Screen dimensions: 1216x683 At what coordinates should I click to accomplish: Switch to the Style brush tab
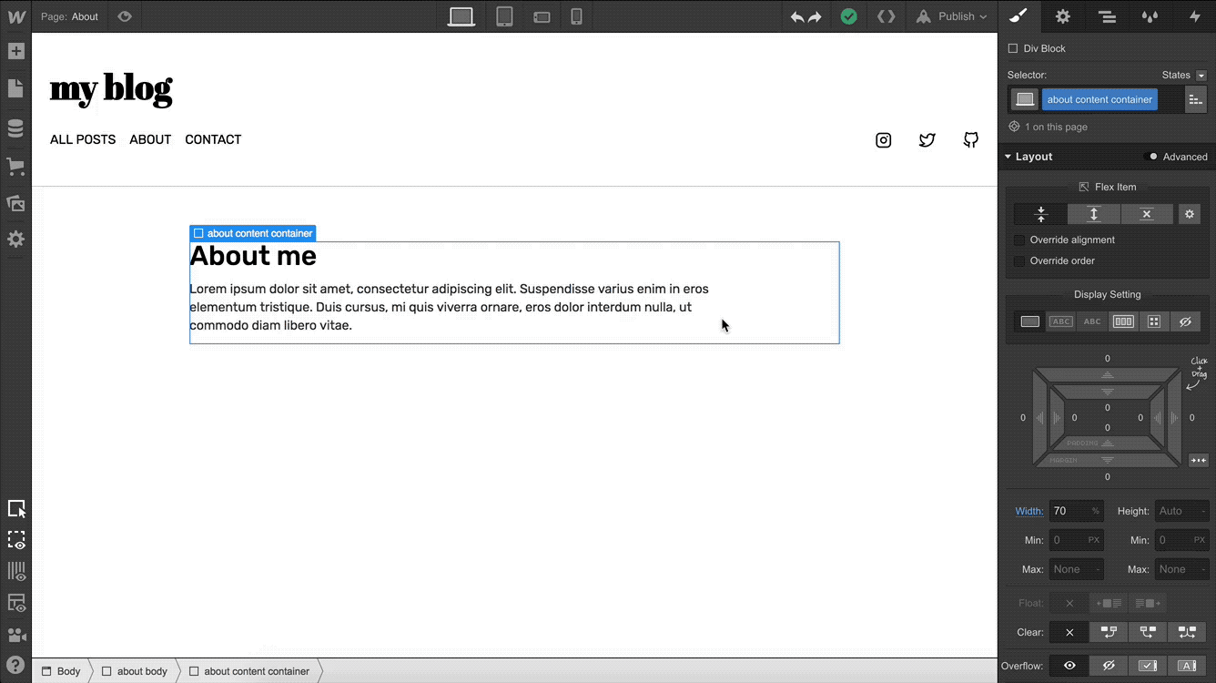tap(1018, 16)
